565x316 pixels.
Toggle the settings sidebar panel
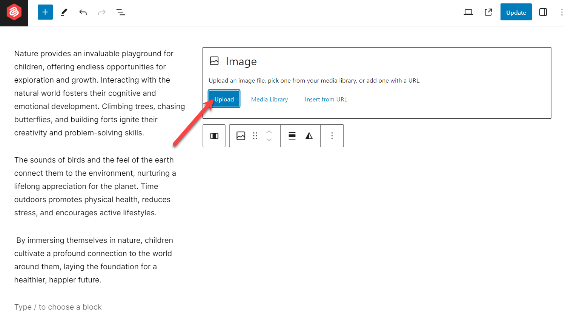543,12
